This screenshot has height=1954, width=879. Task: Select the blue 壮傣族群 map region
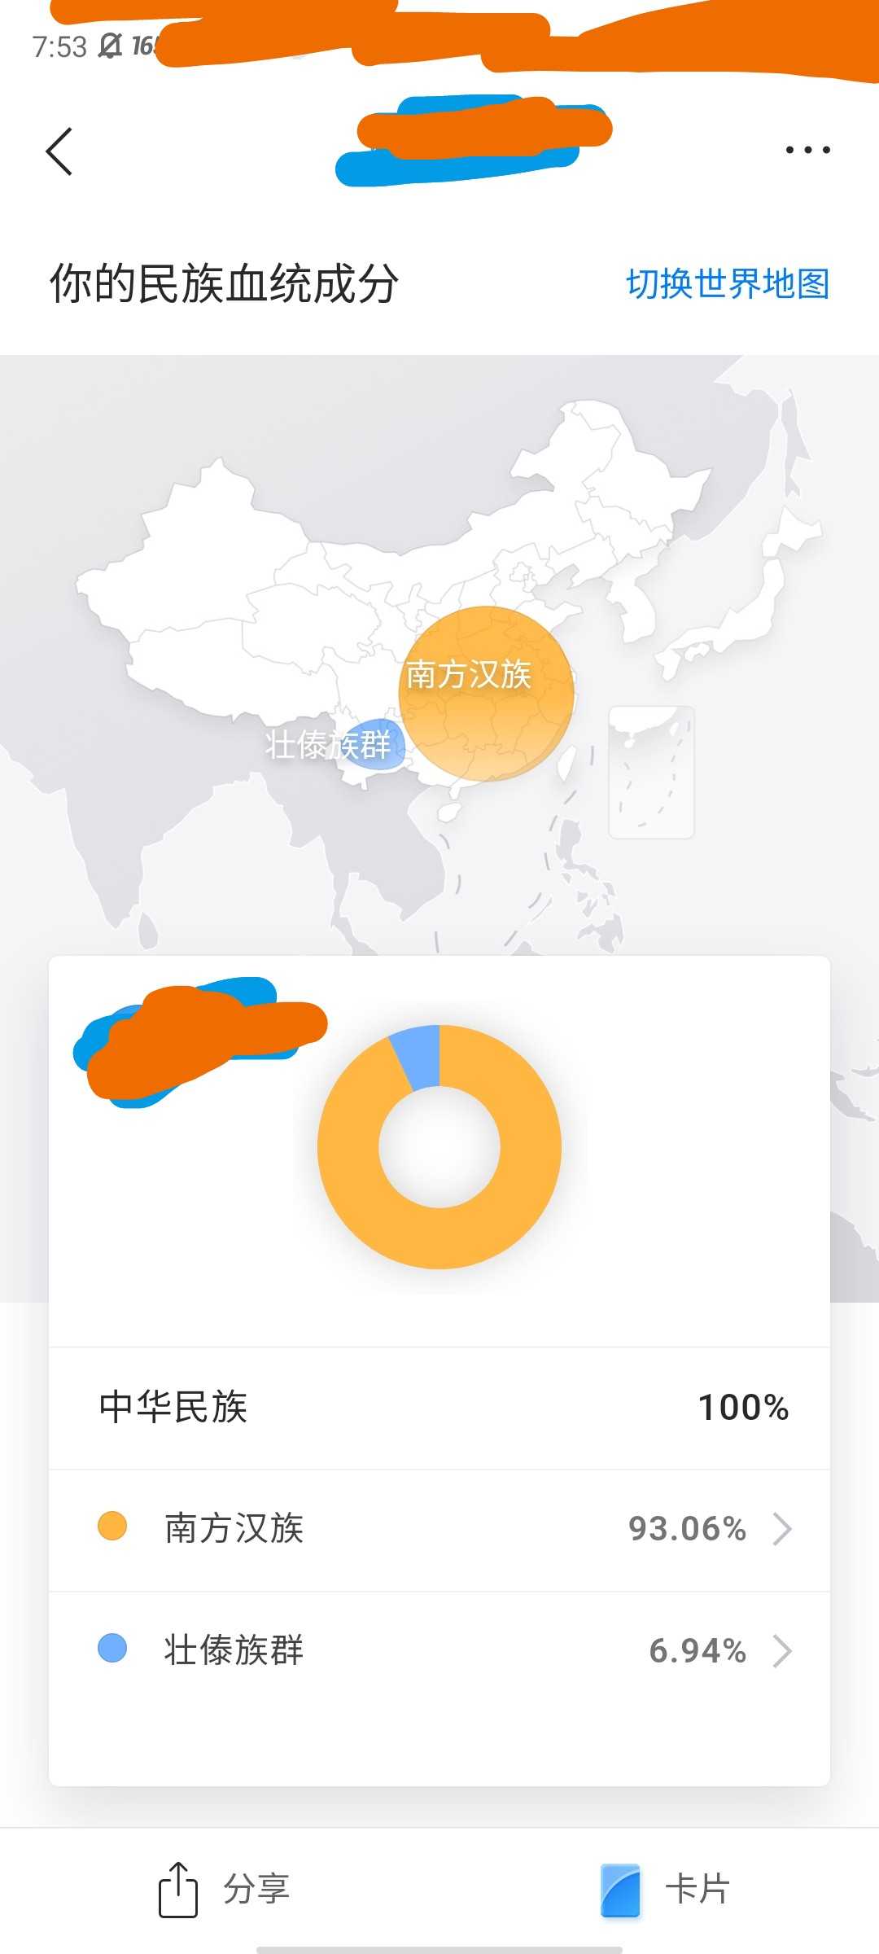point(372,745)
